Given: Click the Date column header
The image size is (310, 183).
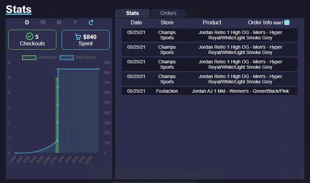Looking at the screenshot, I should 136,22.
